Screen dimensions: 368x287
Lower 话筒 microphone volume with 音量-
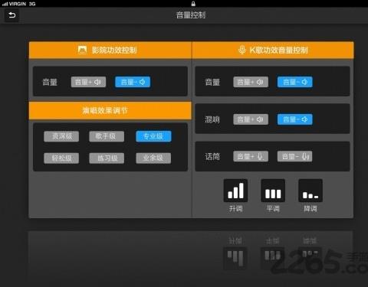(x=295, y=156)
